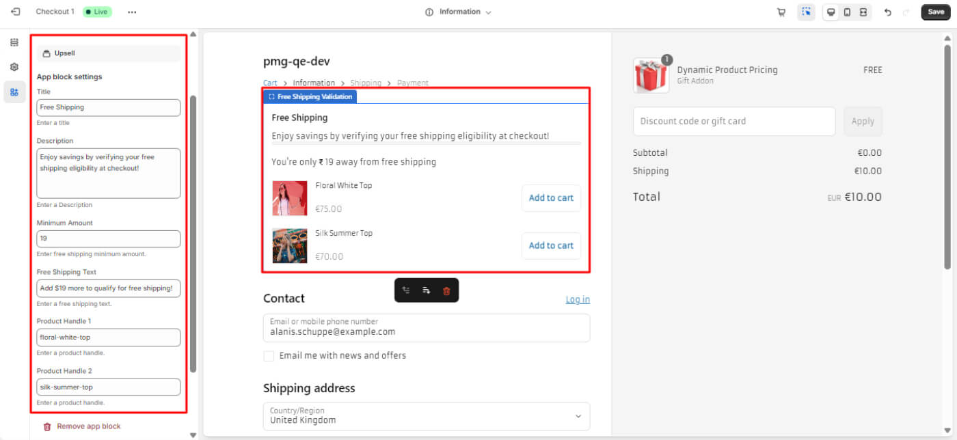Expand the Country/Region dropdown

pos(426,416)
